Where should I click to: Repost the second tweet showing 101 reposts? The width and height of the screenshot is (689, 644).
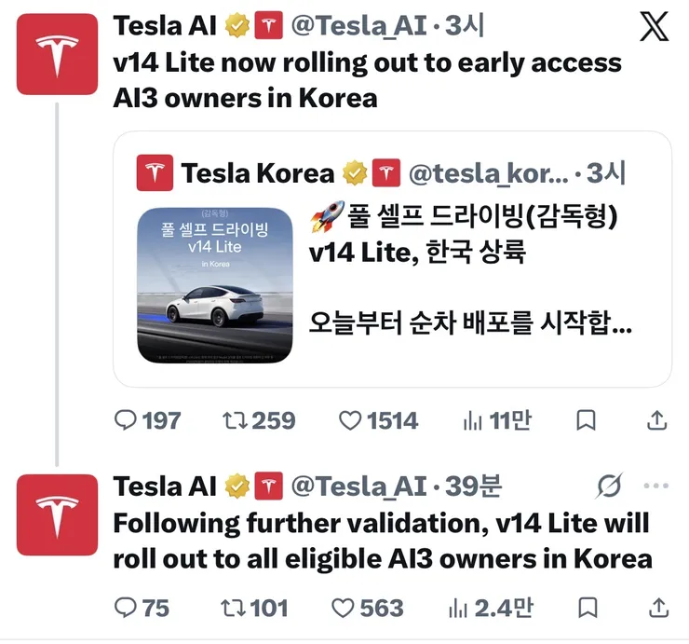254,608
